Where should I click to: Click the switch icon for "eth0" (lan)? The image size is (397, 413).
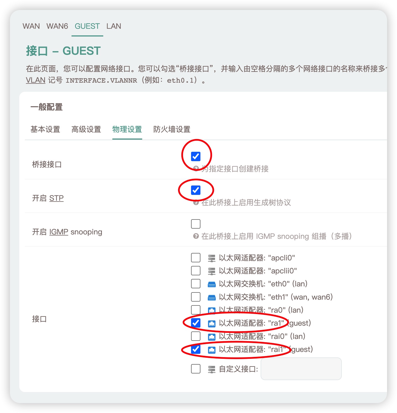(x=211, y=284)
